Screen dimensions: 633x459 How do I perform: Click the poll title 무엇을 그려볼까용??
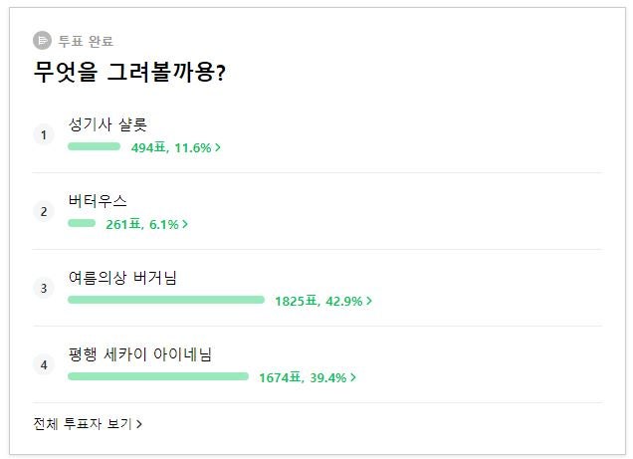point(129,73)
